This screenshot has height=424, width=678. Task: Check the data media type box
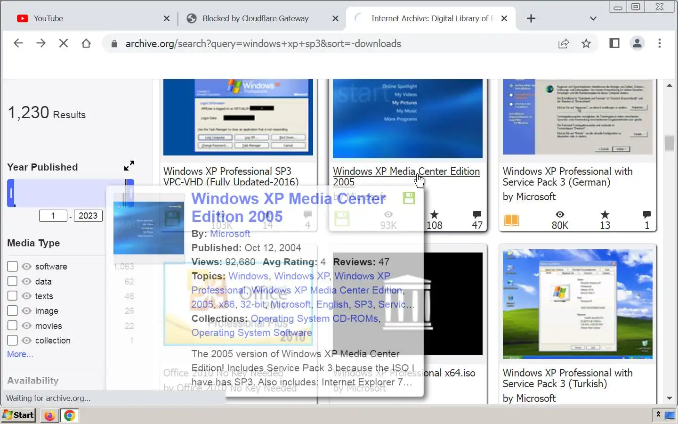(x=12, y=281)
